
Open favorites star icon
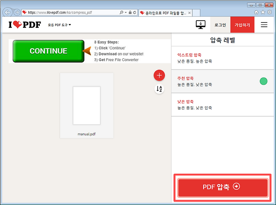263,12
